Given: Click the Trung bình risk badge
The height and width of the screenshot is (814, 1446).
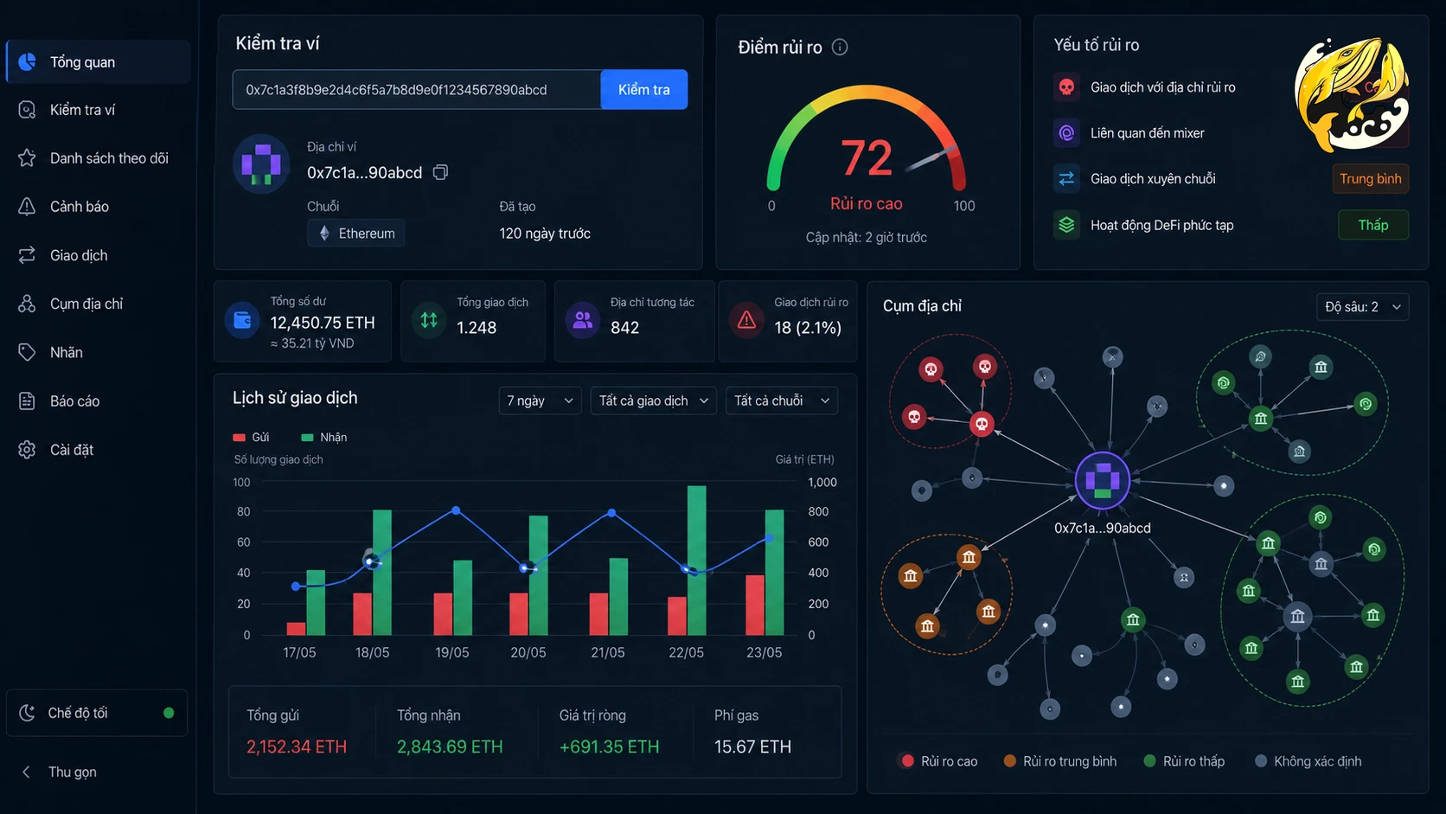Looking at the screenshot, I should (1371, 178).
